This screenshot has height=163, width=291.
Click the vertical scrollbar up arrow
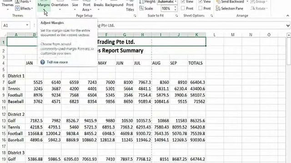tap(289, 35)
